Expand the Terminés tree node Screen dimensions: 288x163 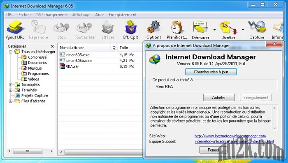pos(11,90)
